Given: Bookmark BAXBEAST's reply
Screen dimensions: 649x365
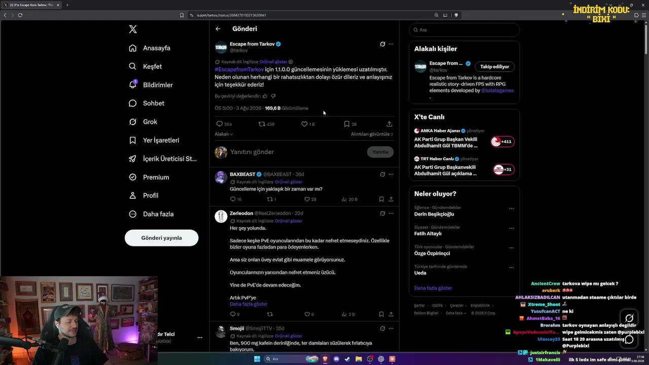Looking at the screenshot, I should pos(381,199).
